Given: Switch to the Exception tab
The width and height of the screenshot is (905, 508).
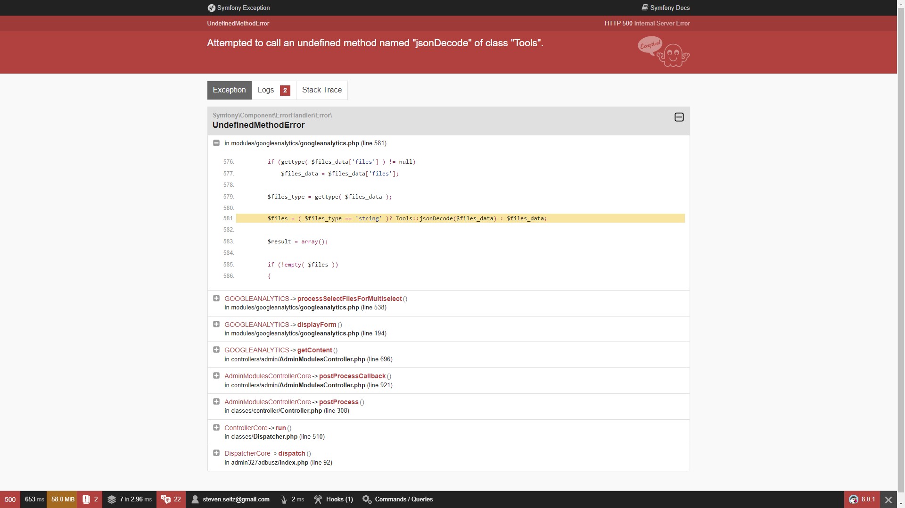Looking at the screenshot, I should click(x=229, y=90).
